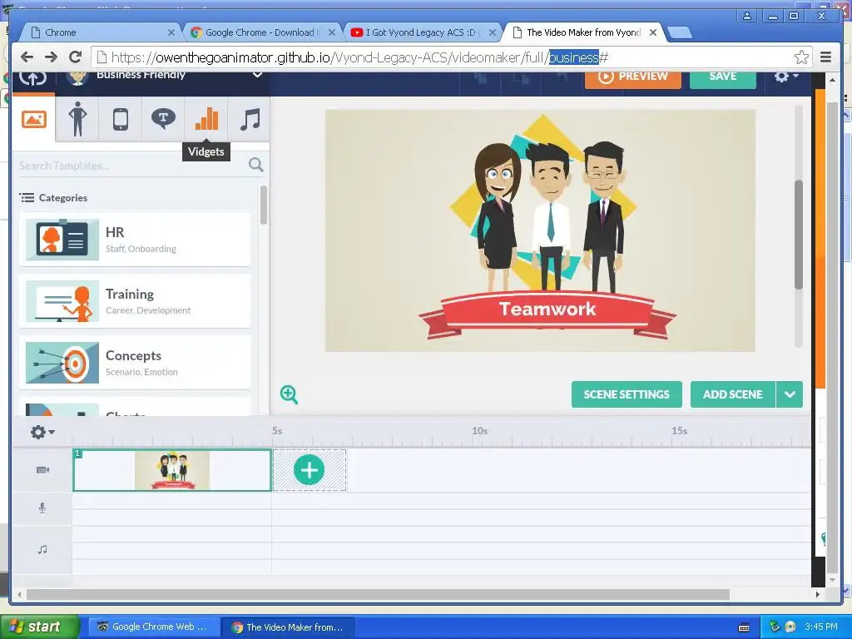Image resolution: width=852 pixels, height=639 pixels.
Task: Click the Chrome user profile icon
Action: coord(747,16)
